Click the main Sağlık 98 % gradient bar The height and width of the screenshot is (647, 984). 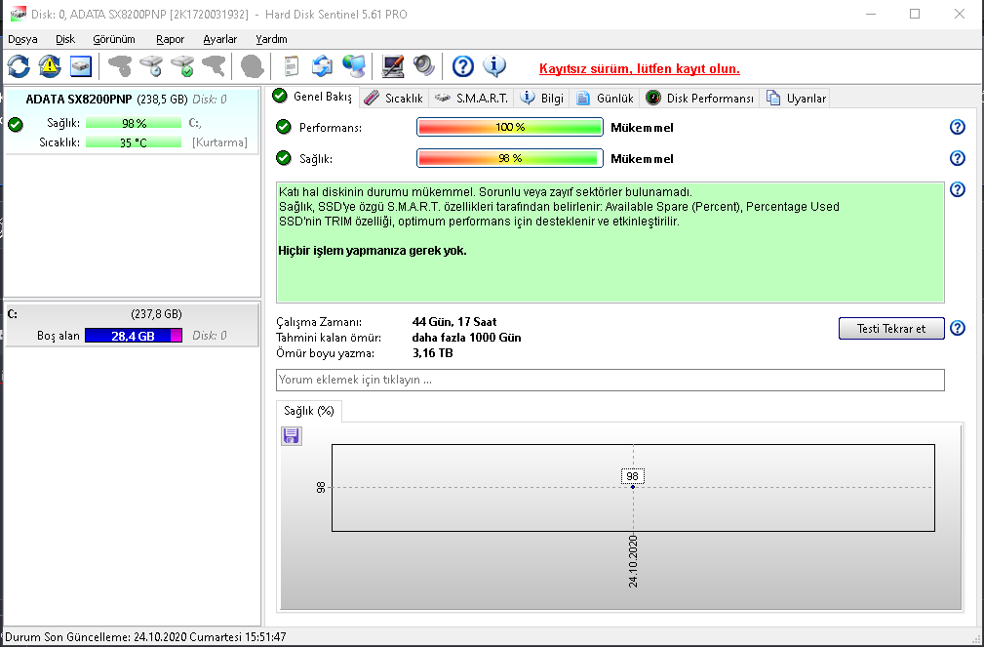(510, 158)
